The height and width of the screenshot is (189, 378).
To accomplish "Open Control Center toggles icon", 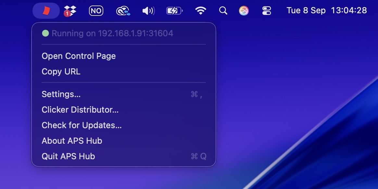I will click(x=267, y=11).
